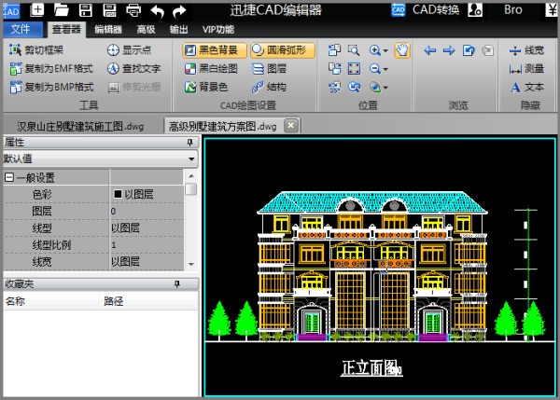Open the 文件 file menu
This screenshot has height=400, width=560.
tap(21, 29)
